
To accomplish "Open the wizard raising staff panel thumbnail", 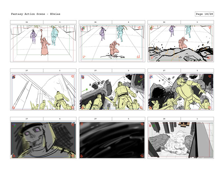I will click(43, 44).
